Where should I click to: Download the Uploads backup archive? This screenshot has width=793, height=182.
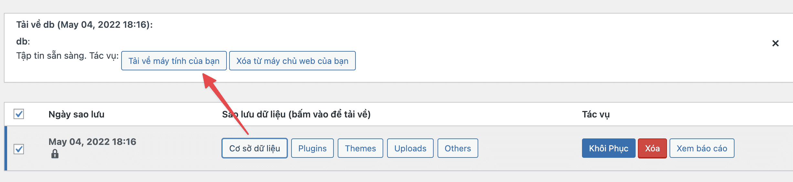click(410, 148)
